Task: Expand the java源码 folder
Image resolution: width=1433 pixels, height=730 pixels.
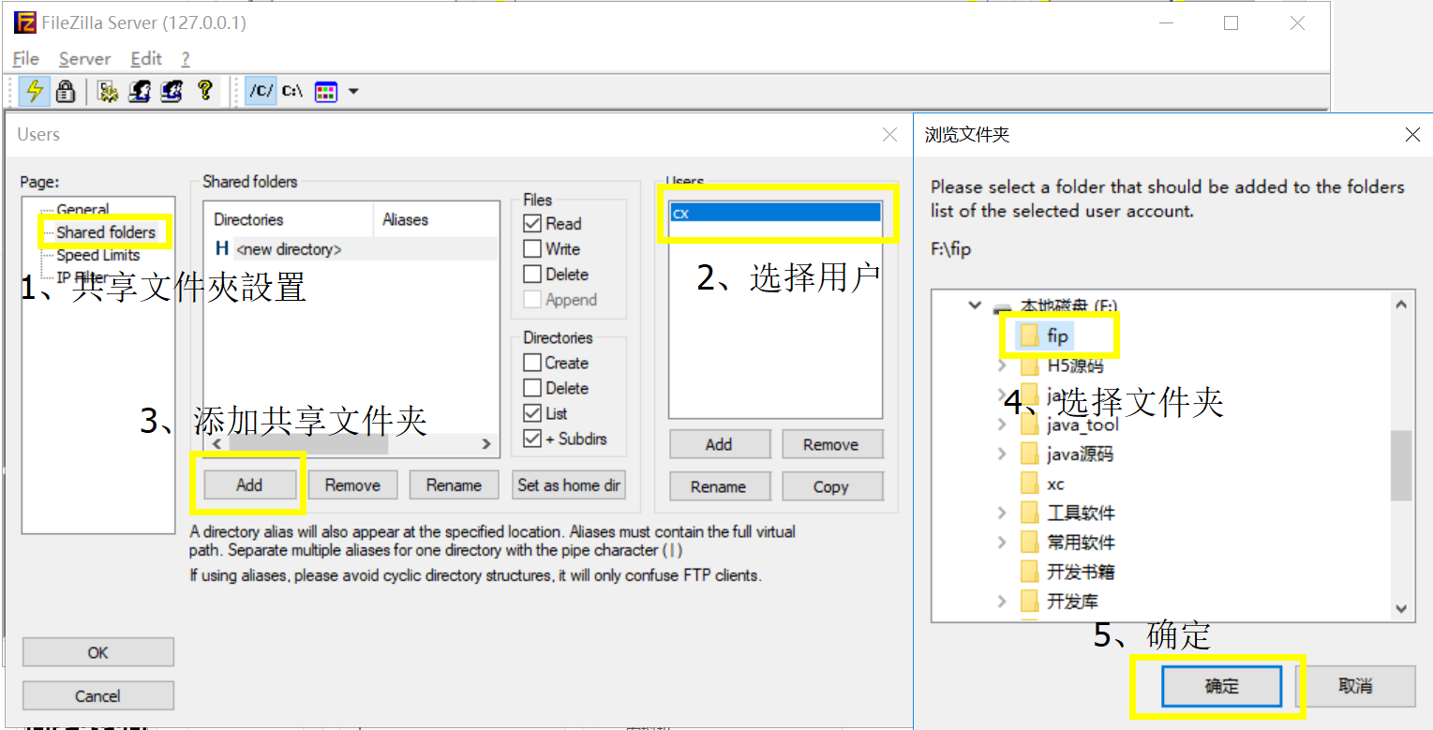Action: tap(1001, 454)
